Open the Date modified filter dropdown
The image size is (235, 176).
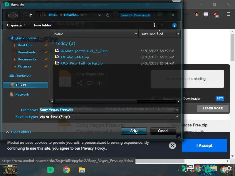178,34
